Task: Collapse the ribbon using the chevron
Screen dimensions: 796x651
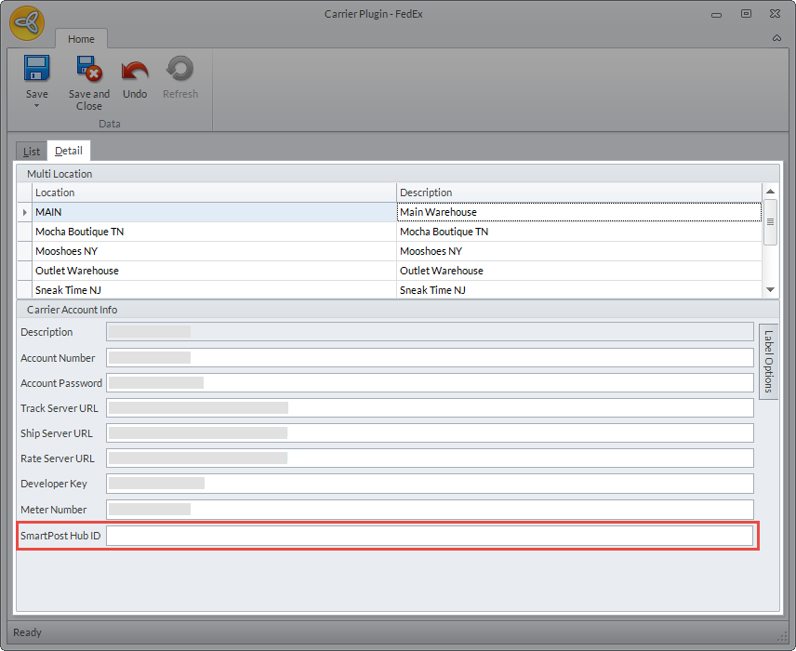Action: coord(776,38)
